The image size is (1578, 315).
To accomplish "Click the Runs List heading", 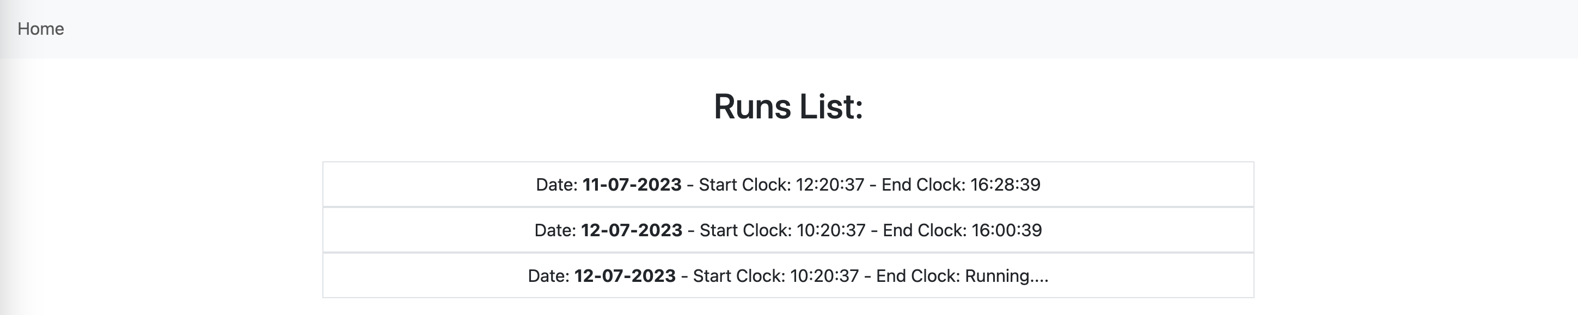I will 788,106.
